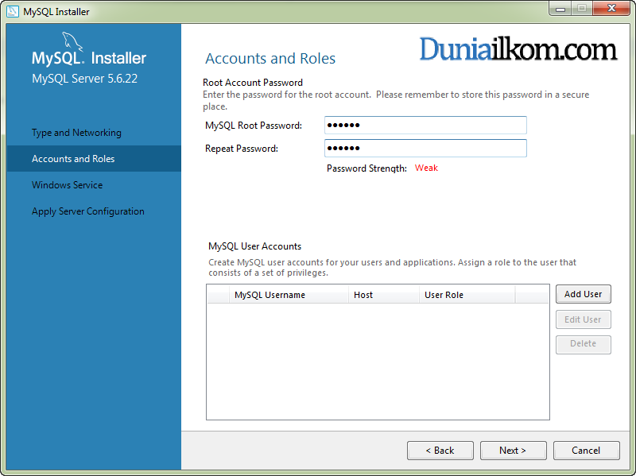
Task: Click the Accounts and Roles page title
Action: 270,58
